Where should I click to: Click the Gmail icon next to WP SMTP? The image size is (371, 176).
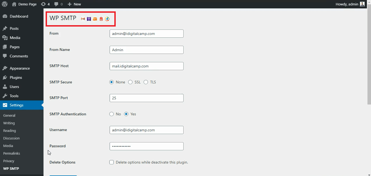pos(83,19)
